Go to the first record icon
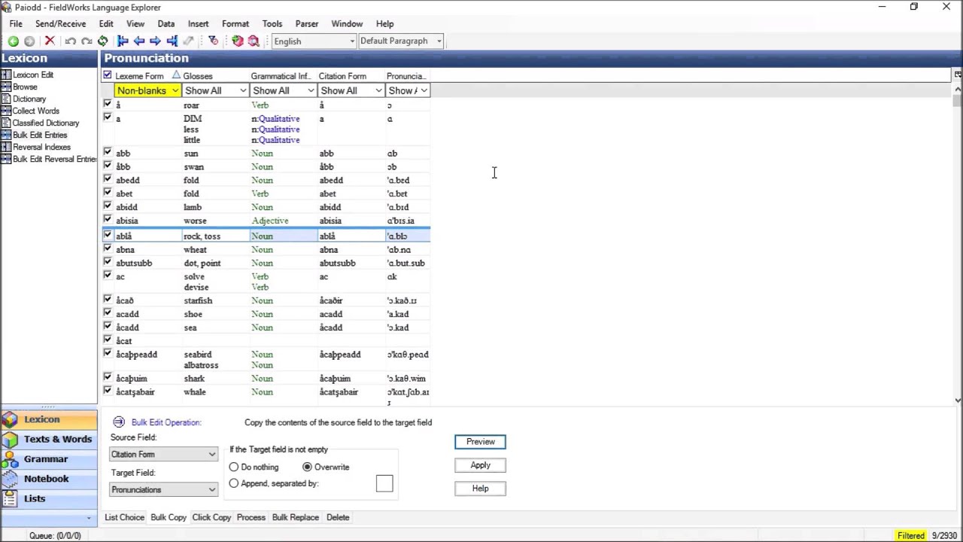Image resolution: width=963 pixels, height=542 pixels. coord(123,41)
